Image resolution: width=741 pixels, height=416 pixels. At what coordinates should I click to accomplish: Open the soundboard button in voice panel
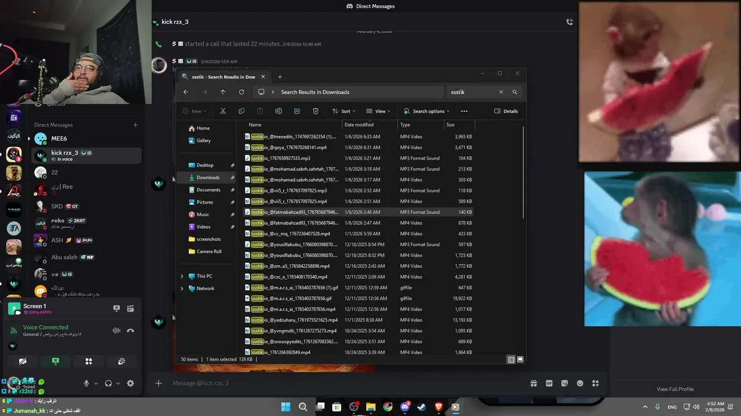(x=122, y=361)
